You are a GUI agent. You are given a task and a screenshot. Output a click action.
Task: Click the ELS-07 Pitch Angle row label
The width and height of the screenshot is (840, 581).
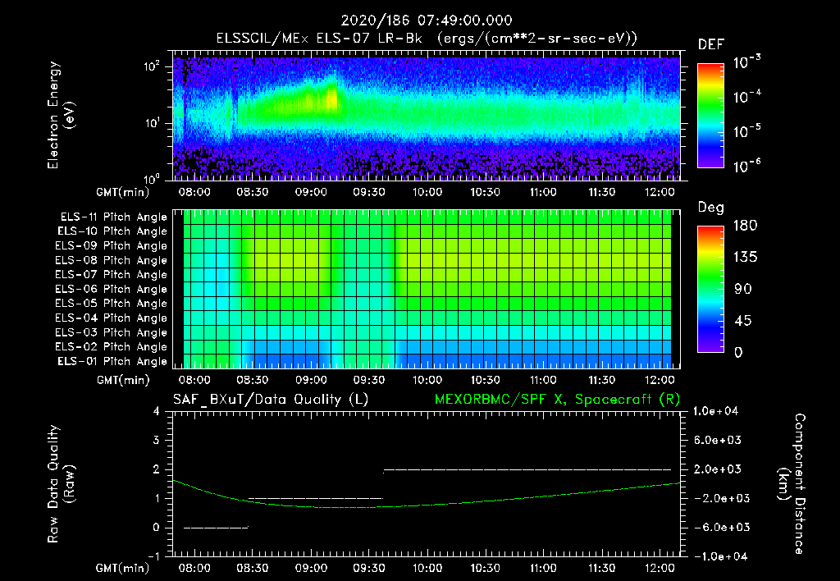[111, 274]
